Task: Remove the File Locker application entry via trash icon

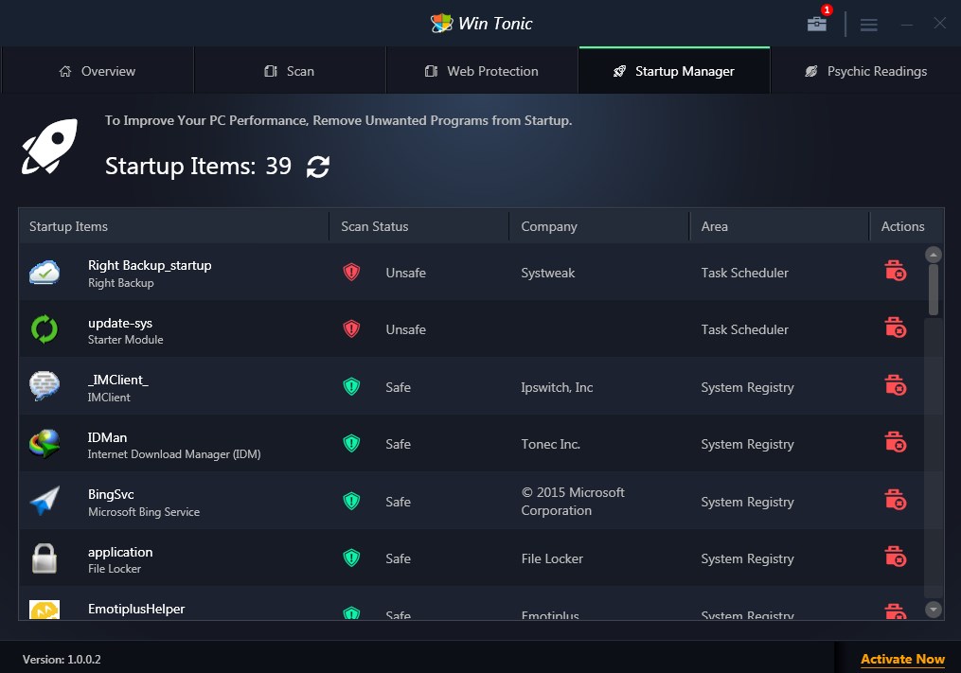Action: (x=896, y=557)
